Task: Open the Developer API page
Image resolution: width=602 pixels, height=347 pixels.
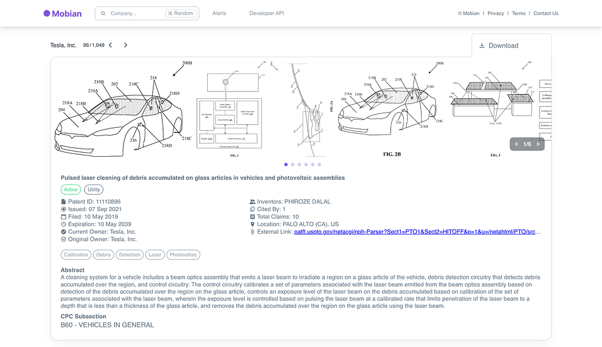Action: click(266, 13)
